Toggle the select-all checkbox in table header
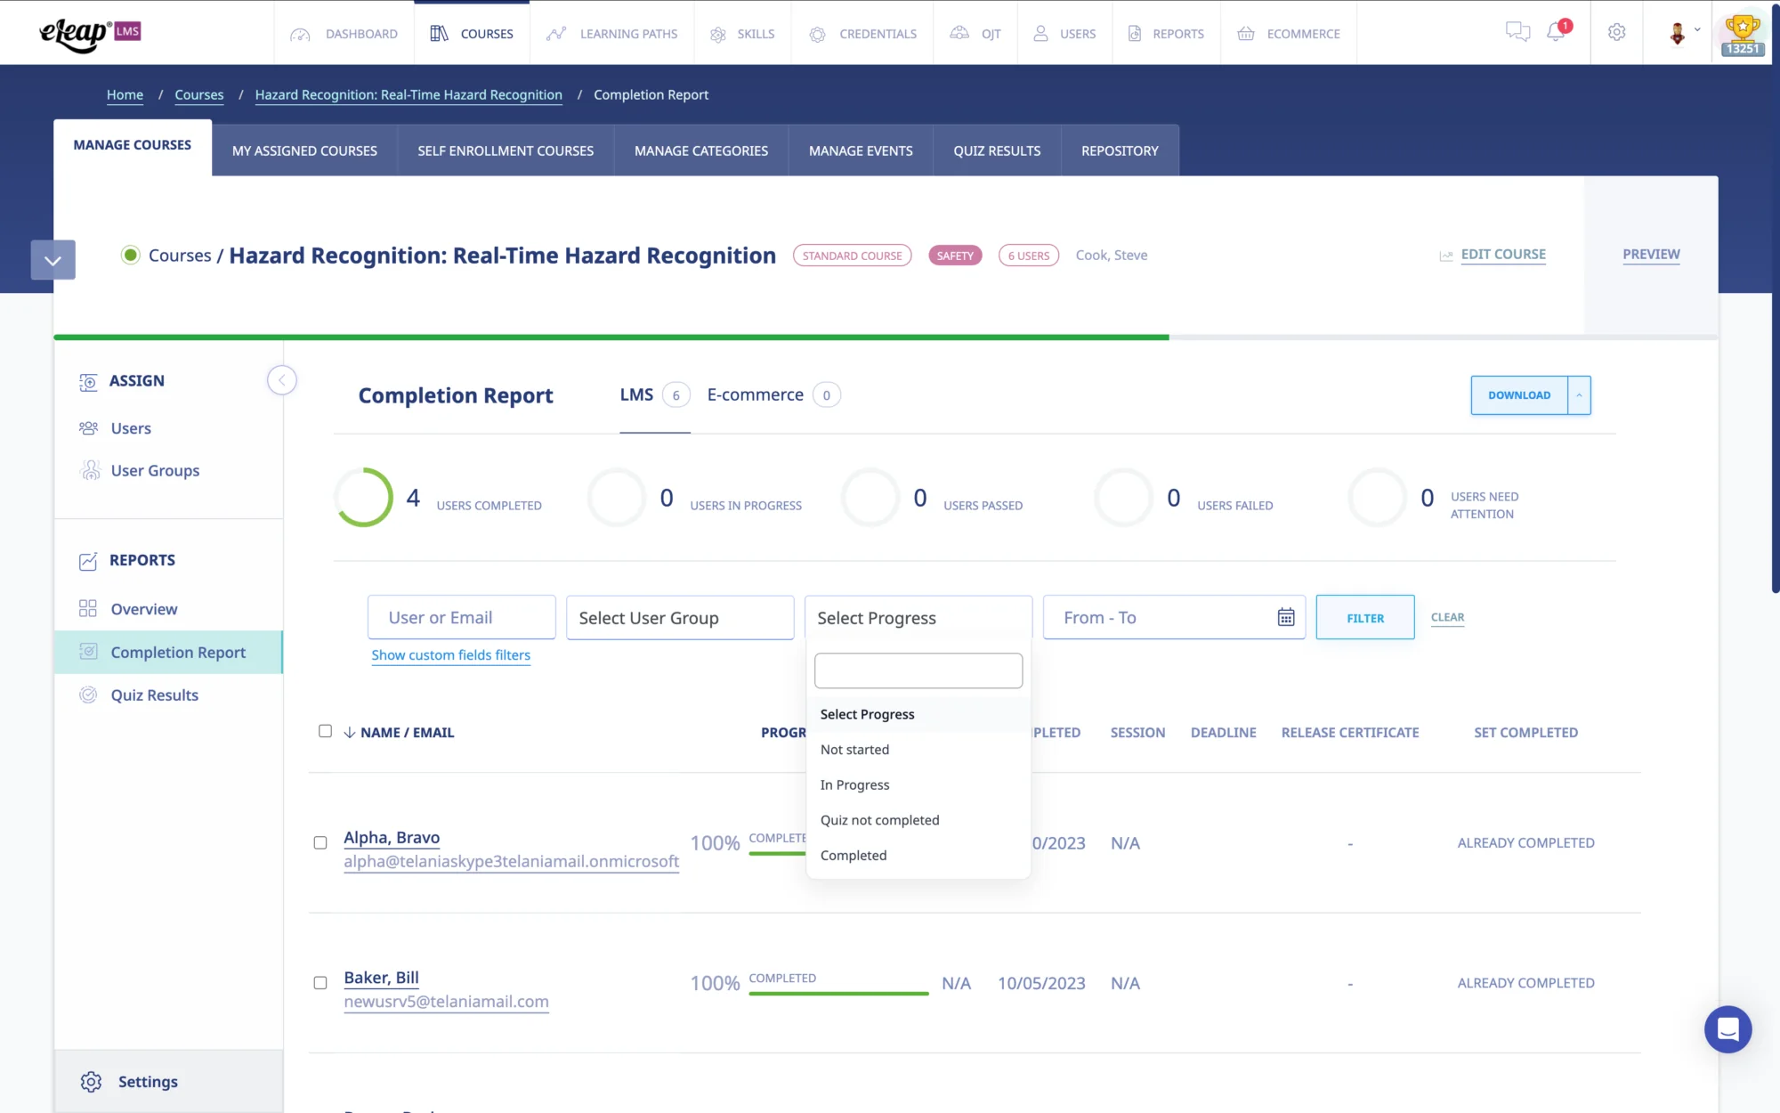 point(325,731)
